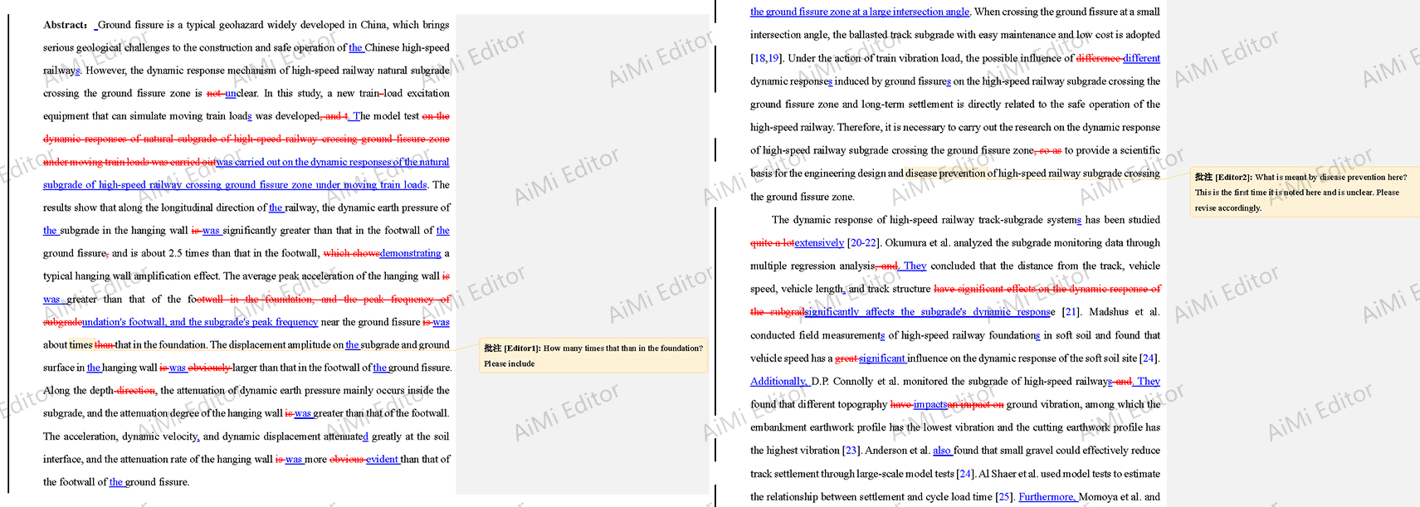The image size is (1420, 507).
Task: Click the author name "D.P. Connolly"
Action: tap(845, 382)
